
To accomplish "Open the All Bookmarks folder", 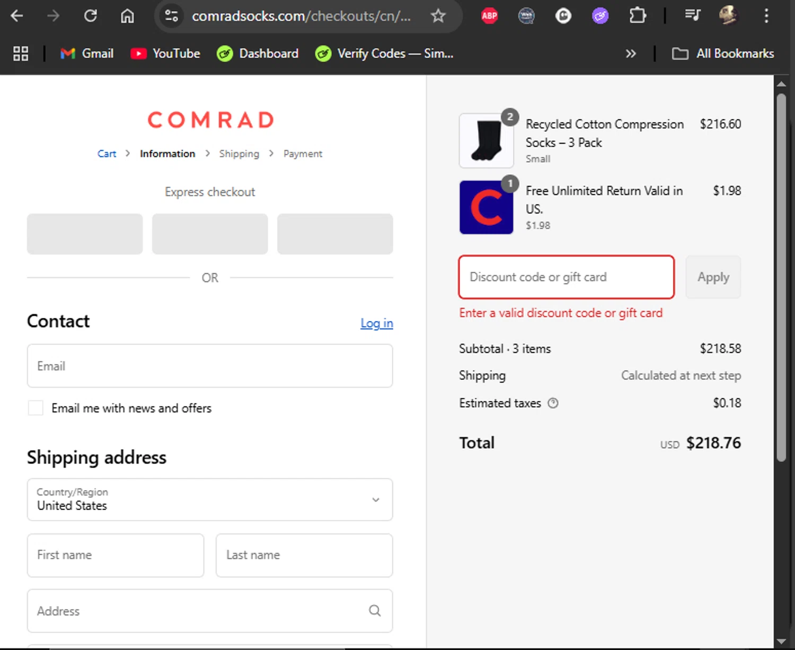I will click(x=723, y=54).
